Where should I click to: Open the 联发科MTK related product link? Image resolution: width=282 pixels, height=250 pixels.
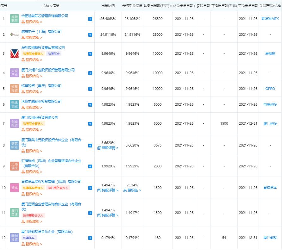270,19
